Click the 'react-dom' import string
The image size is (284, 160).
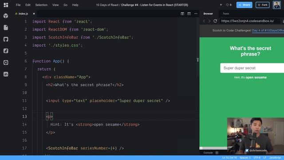[x=94, y=29]
